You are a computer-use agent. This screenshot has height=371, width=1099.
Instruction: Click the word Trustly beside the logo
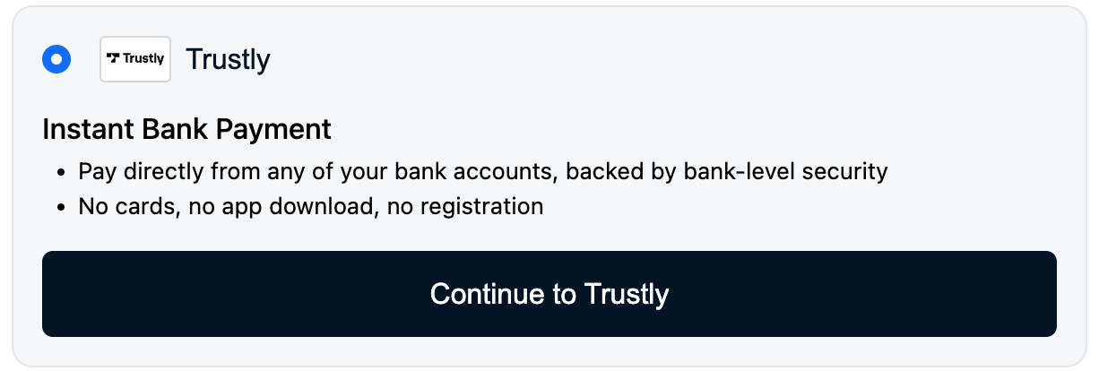(x=228, y=60)
